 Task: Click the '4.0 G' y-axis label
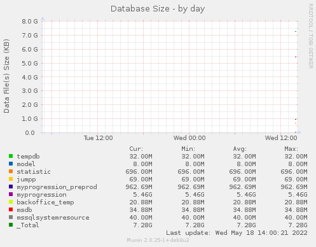click(x=30, y=77)
